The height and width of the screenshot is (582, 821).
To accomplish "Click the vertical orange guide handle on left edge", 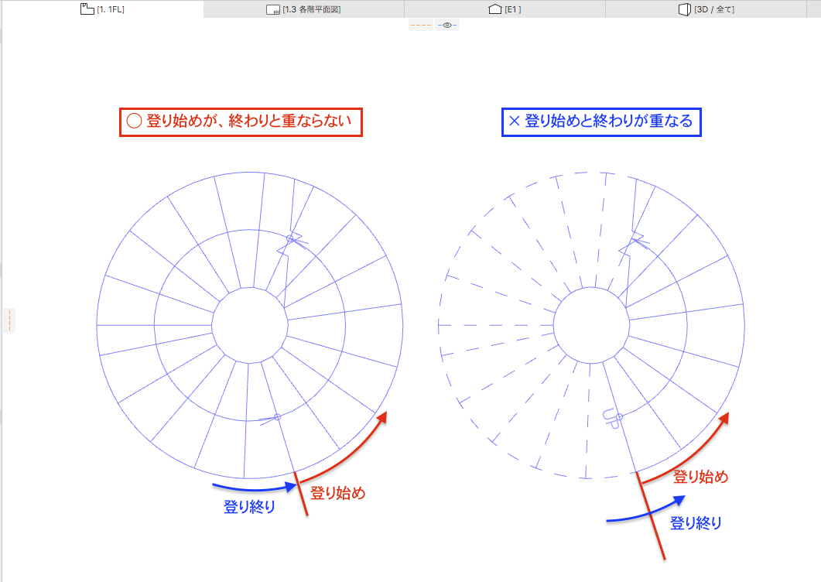I will coord(10,320).
